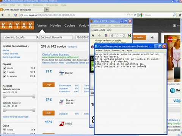Viewport: 182px width, 136px height.
Task: Open Ayuda menu in Notepad
Action: [x=129, y=51]
